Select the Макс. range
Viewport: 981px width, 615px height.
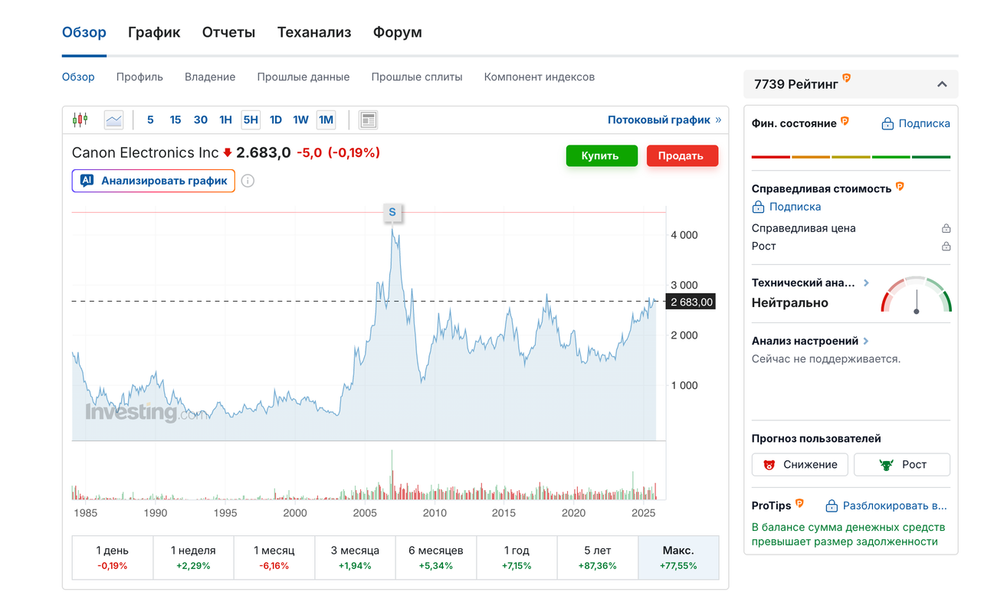click(x=678, y=558)
